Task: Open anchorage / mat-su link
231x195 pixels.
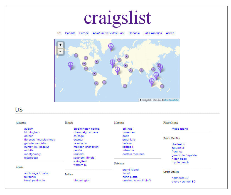Action: (37, 173)
